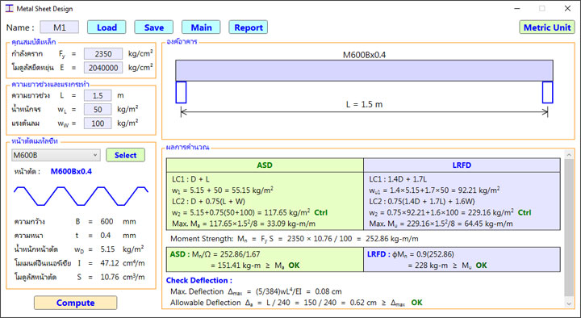The image size is (581, 318).
Task: Click the 'LRFD : φMn = 0.9(252.86)' line
Action: click(411, 254)
